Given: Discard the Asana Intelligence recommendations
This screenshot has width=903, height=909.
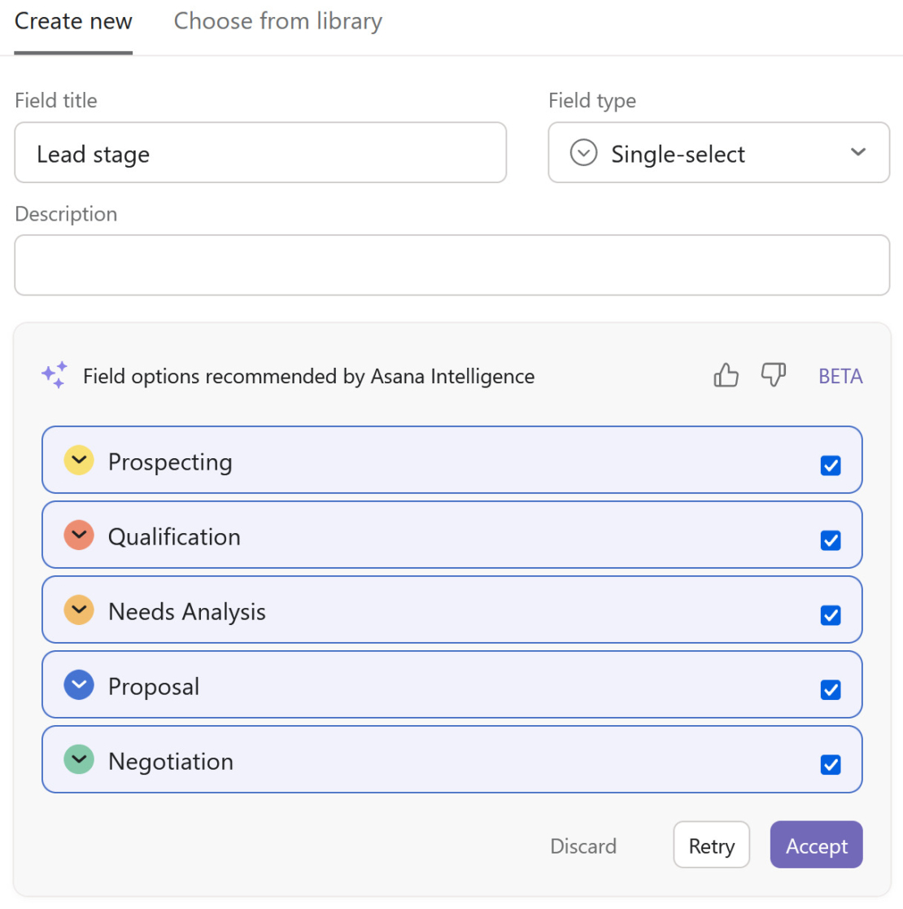Looking at the screenshot, I should coord(583,845).
